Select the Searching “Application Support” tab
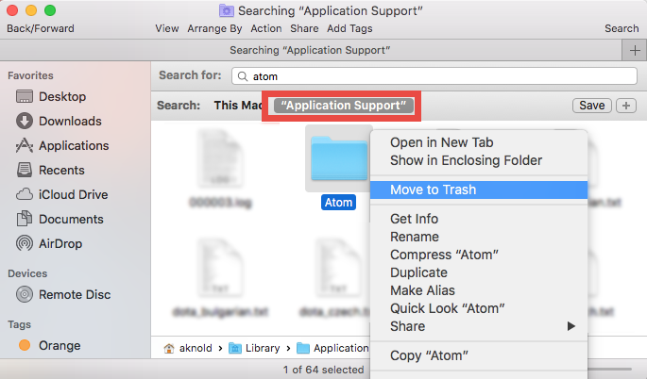Screen dimensions: 647x379 tap(311, 50)
